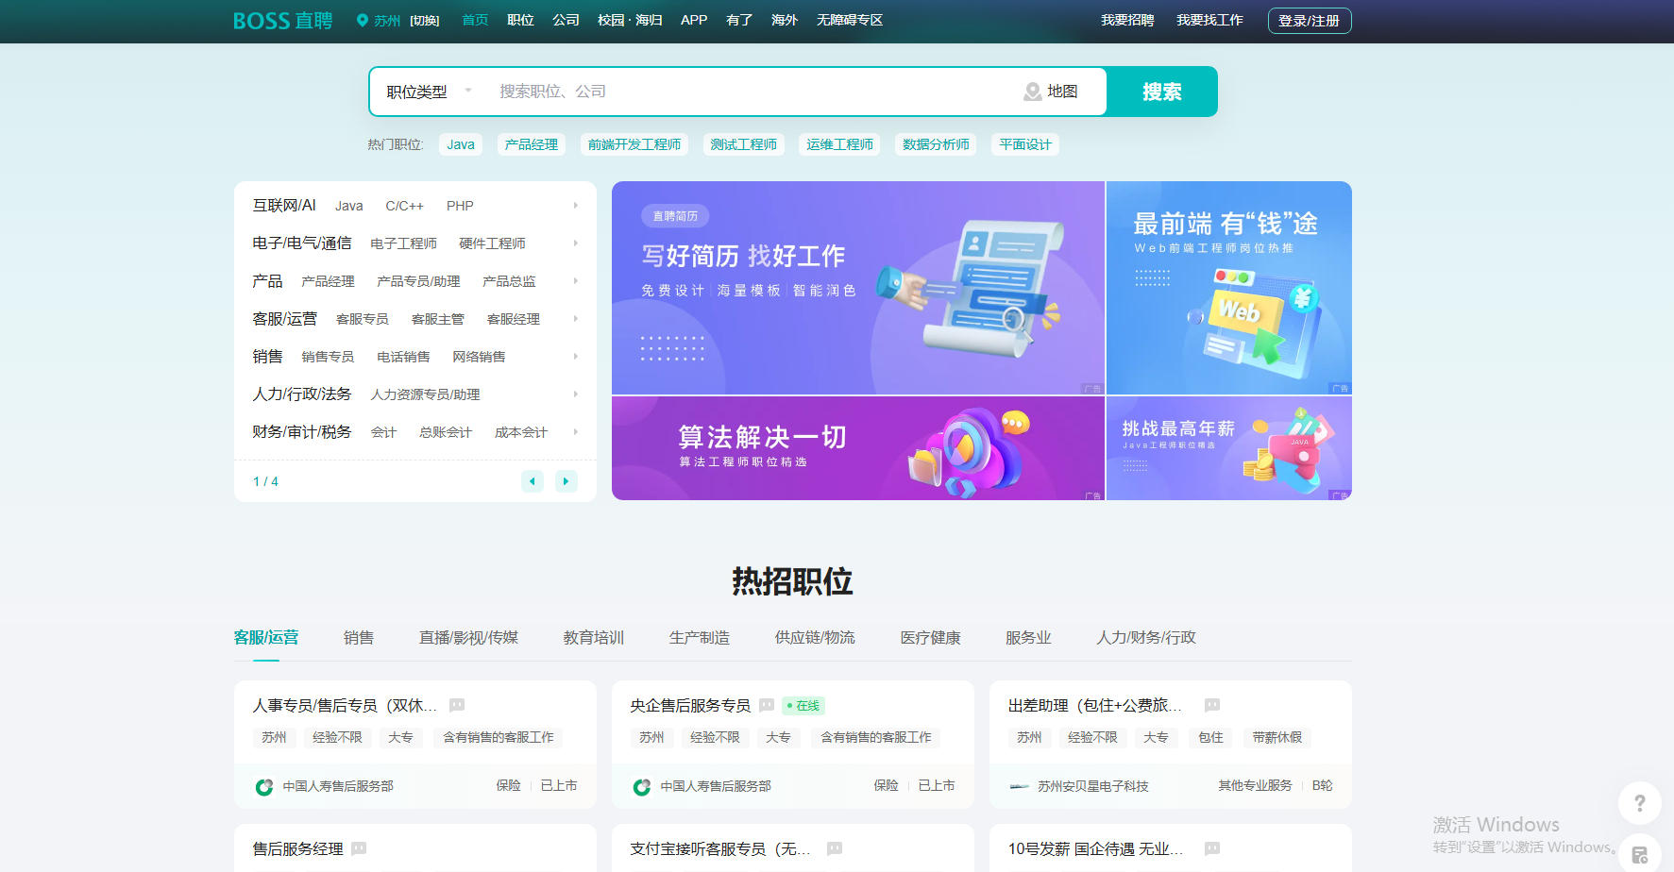
Task: Click chat icon on 售后服务经理 card
Action: (359, 848)
